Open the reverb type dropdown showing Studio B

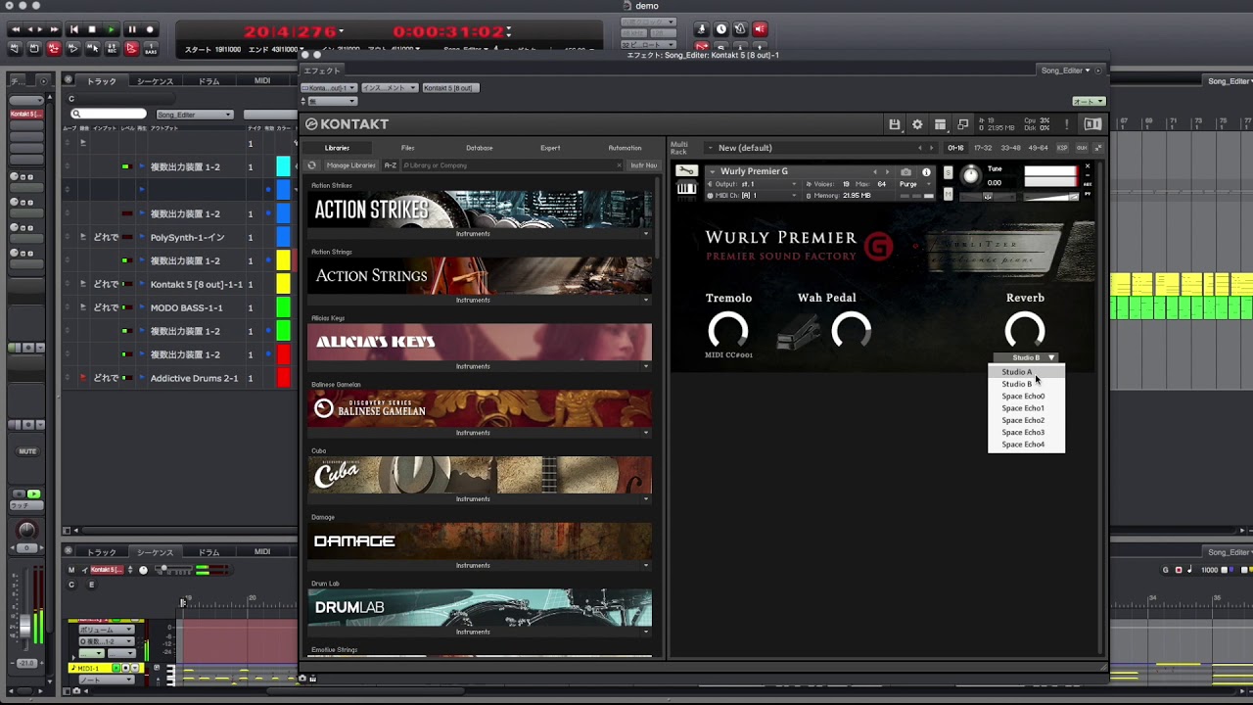point(1025,357)
